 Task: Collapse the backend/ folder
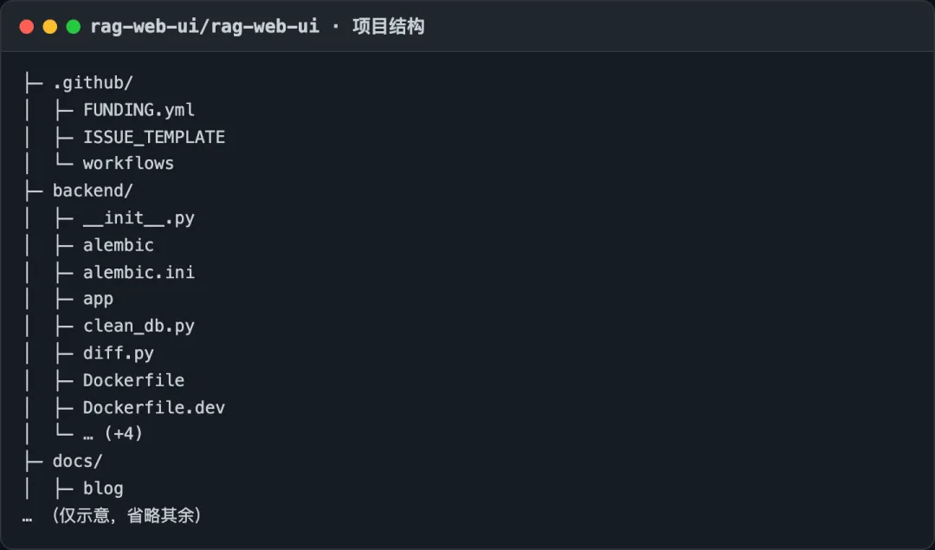tap(93, 191)
